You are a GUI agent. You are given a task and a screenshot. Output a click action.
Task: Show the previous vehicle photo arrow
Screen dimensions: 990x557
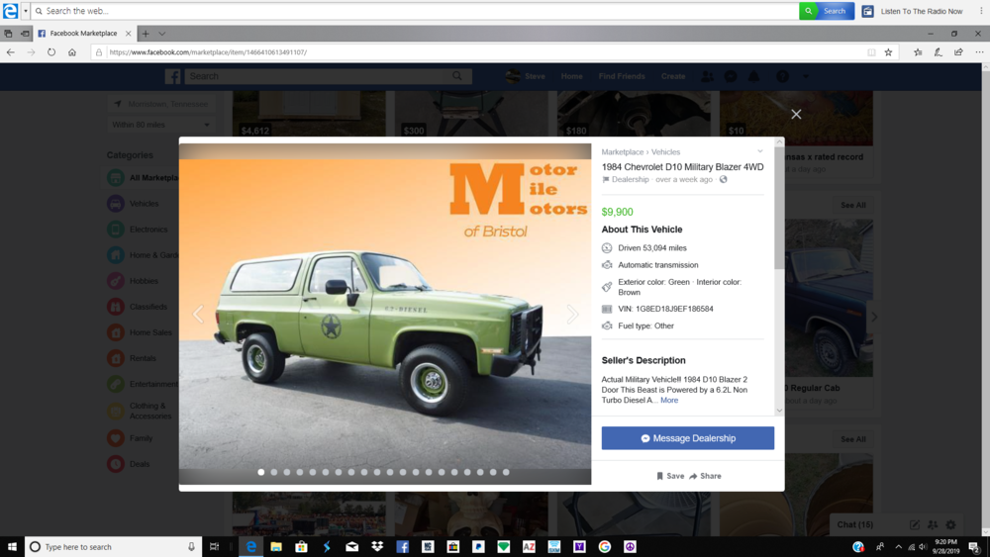click(198, 314)
